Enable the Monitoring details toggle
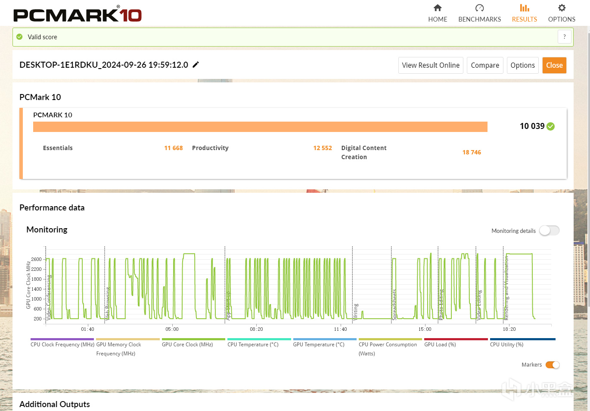The image size is (590, 411). pos(549,231)
